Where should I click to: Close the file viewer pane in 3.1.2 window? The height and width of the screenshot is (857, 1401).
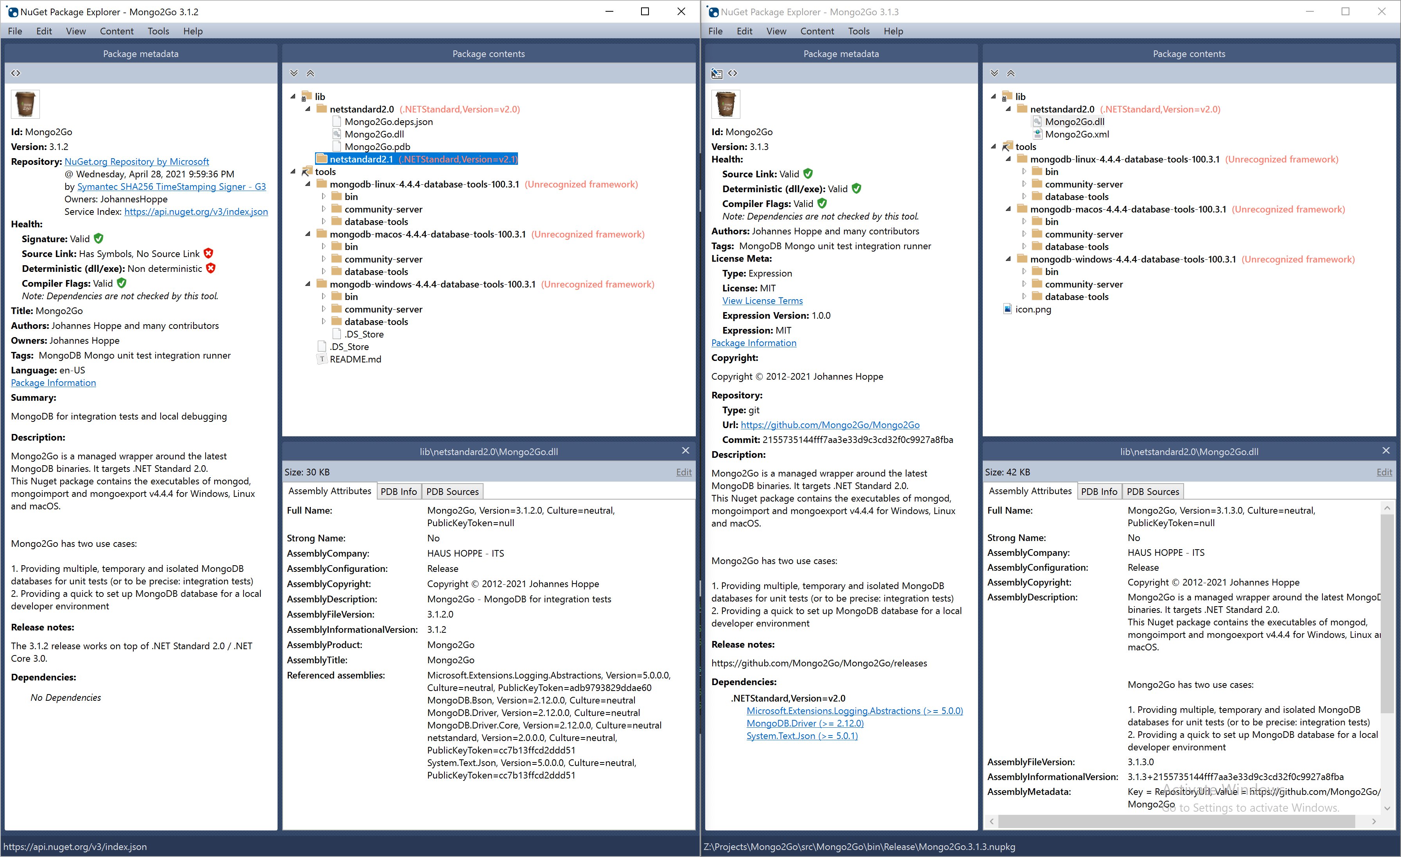pyautogui.click(x=686, y=451)
